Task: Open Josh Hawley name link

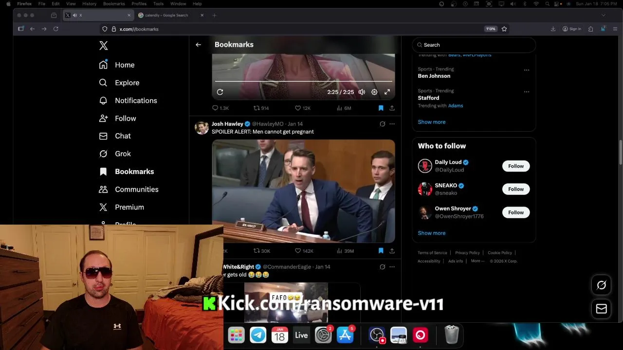Action: click(227, 124)
